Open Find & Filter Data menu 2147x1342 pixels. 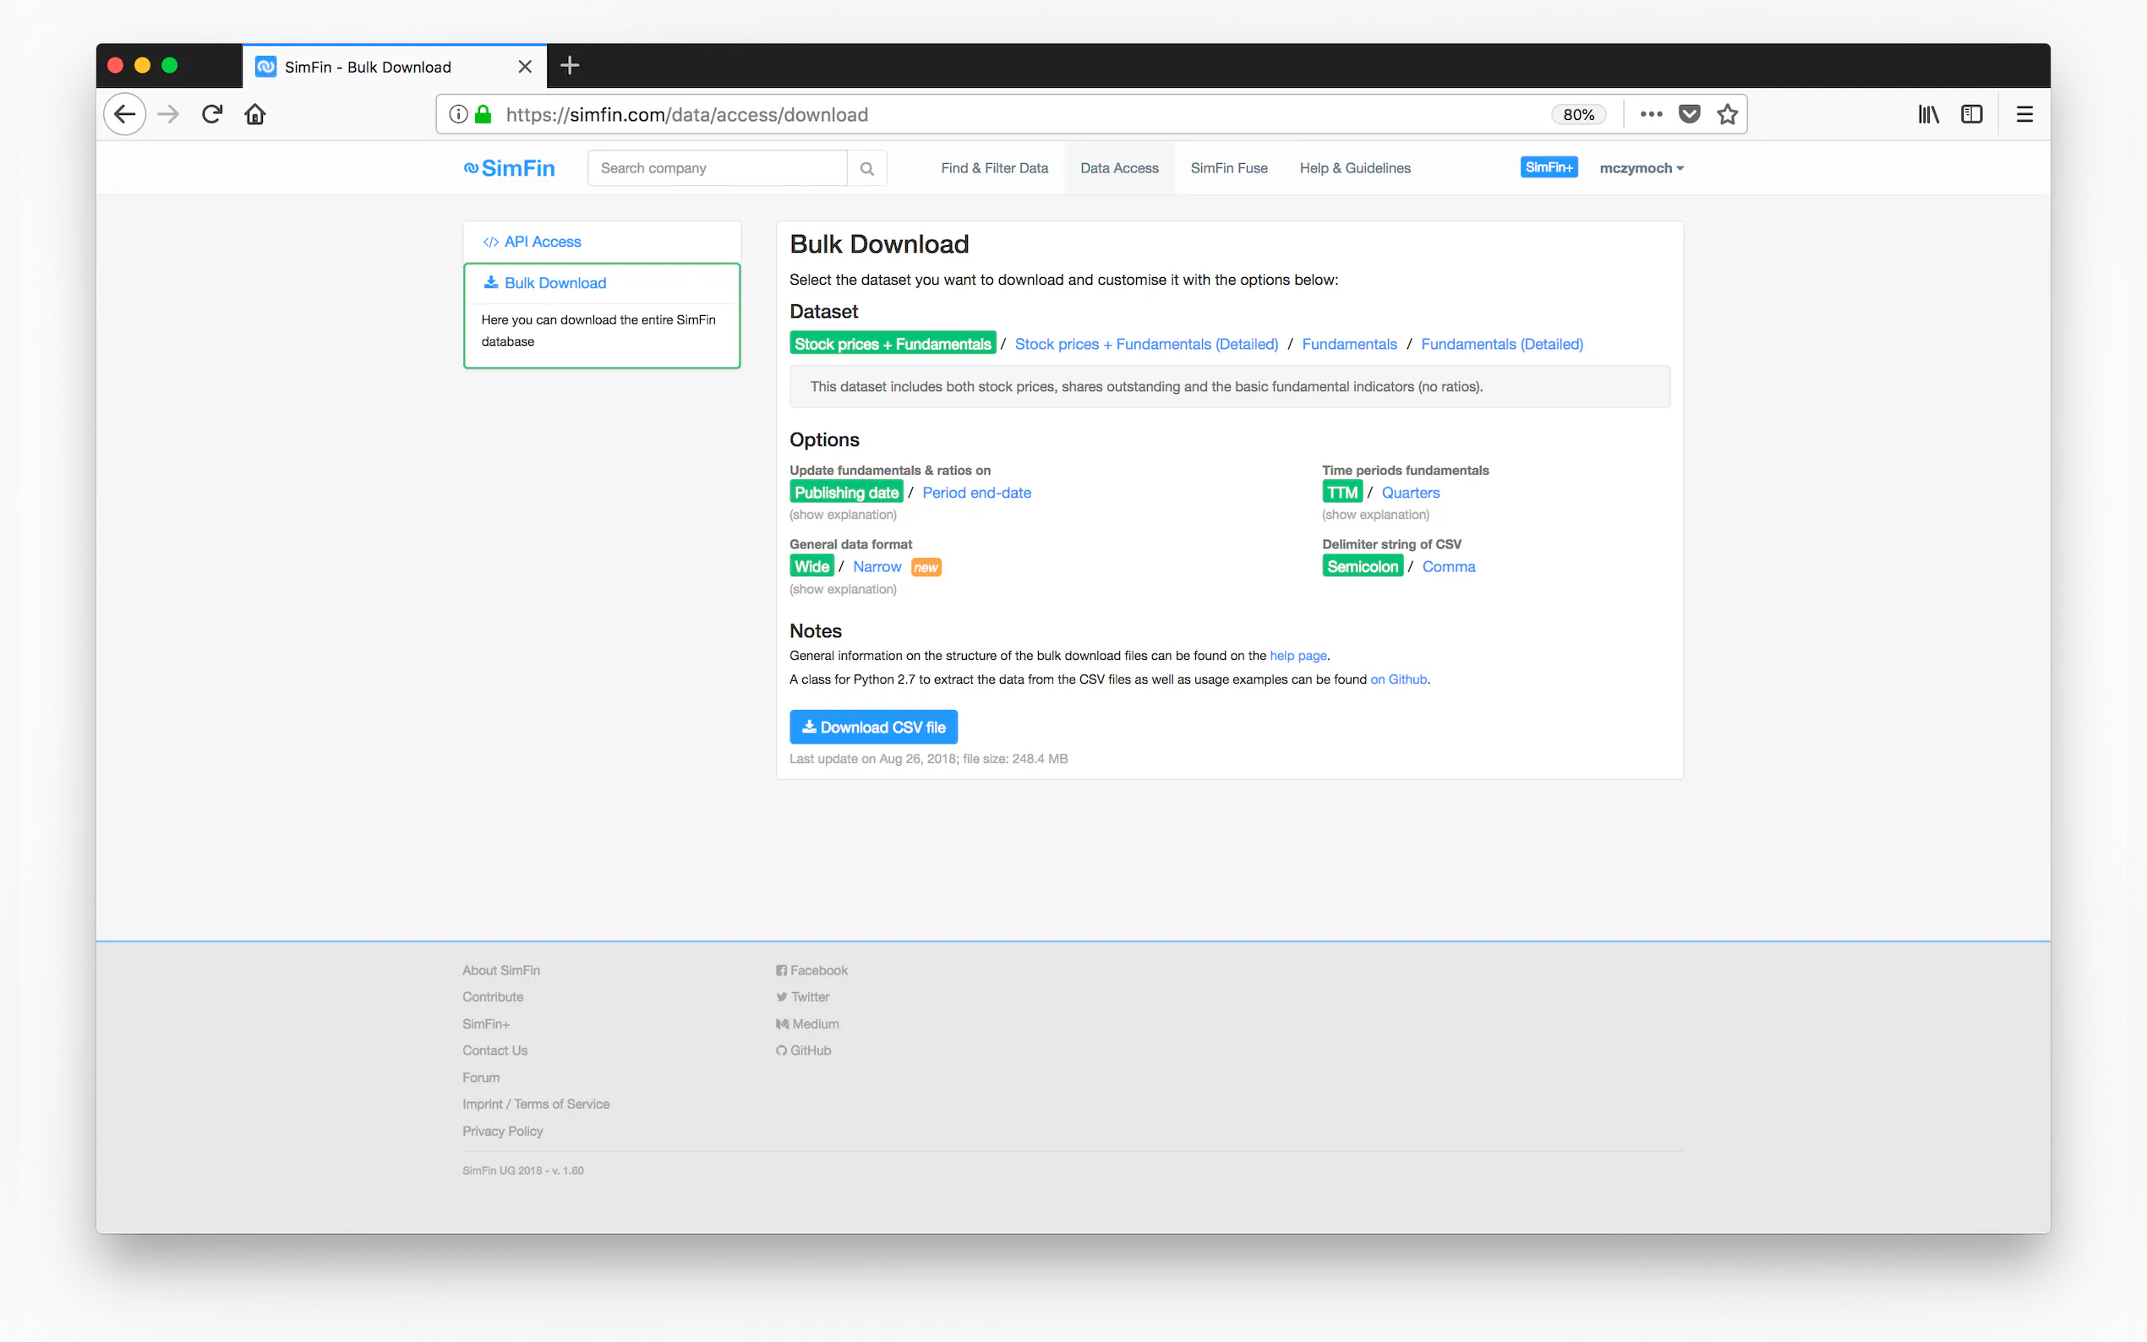pyautogui.click(x=994, y=169)
